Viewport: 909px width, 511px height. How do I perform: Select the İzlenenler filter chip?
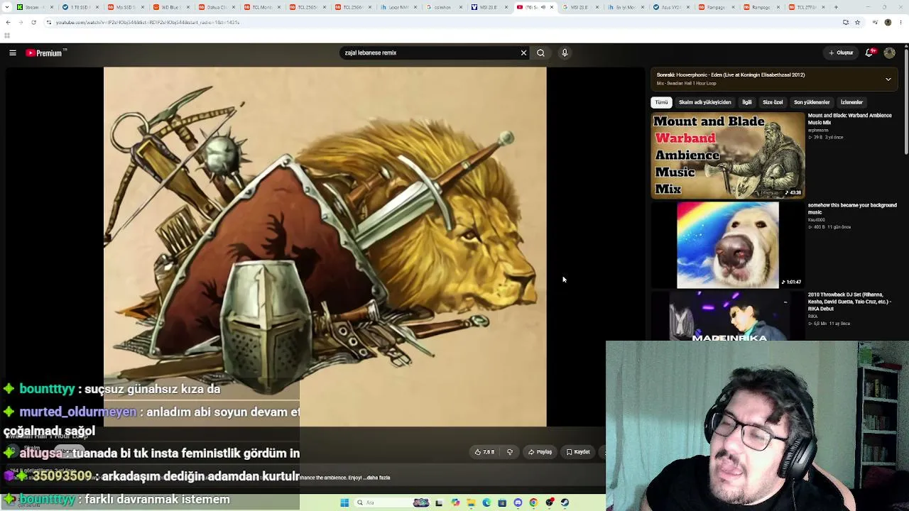[x=851, y=102]
